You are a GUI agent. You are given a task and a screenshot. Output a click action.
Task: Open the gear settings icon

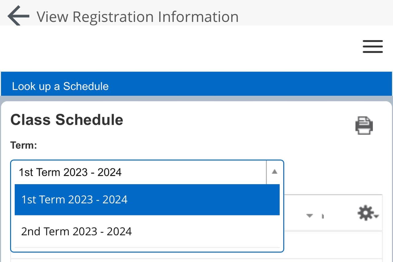366,213
